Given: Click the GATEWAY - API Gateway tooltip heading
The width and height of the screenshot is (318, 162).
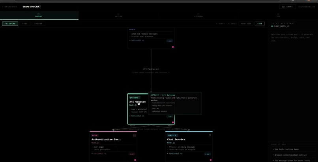Looking at the screenshot, I should coord(163,95).
